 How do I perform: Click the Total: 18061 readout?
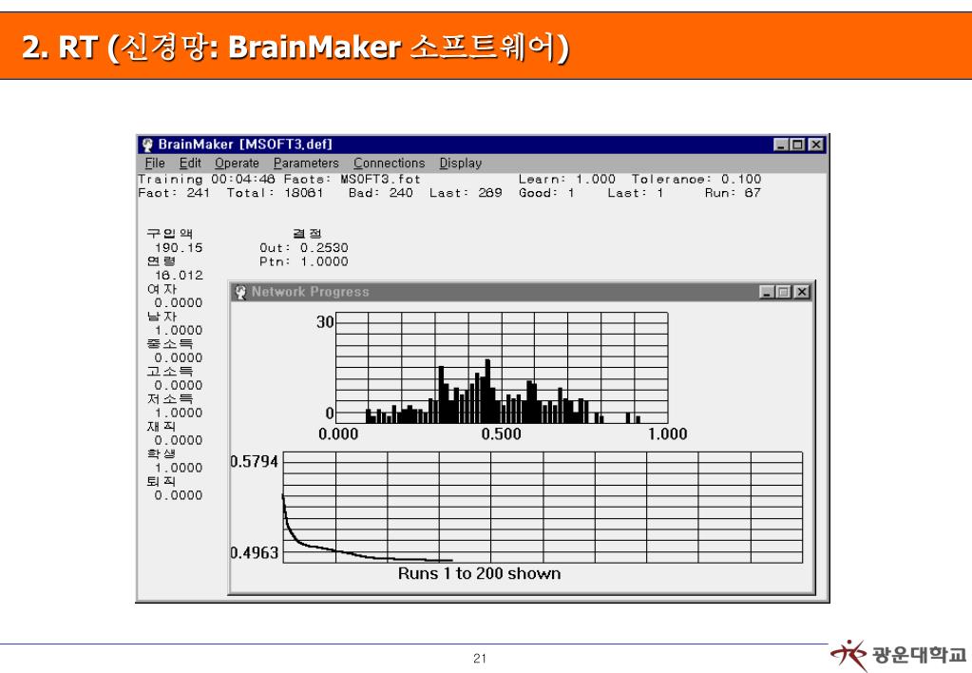[275, 193]
